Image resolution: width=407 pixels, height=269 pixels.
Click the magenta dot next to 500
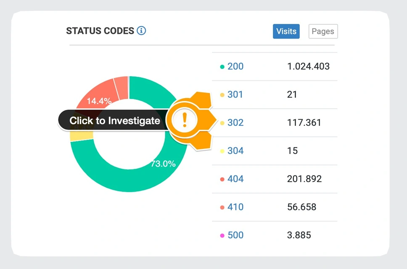[222, 235]
